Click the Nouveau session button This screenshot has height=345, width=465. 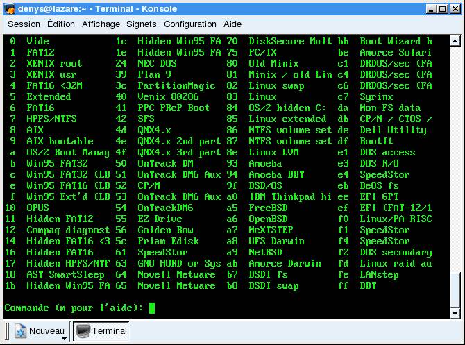(40, 330)
